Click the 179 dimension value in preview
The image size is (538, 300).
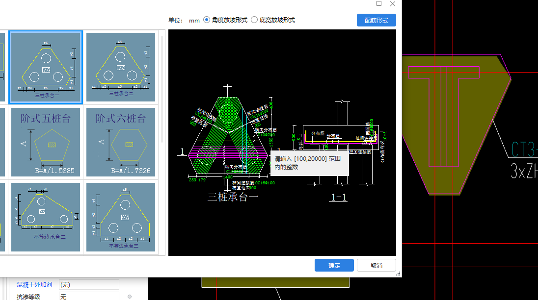(x=202, y=180)
